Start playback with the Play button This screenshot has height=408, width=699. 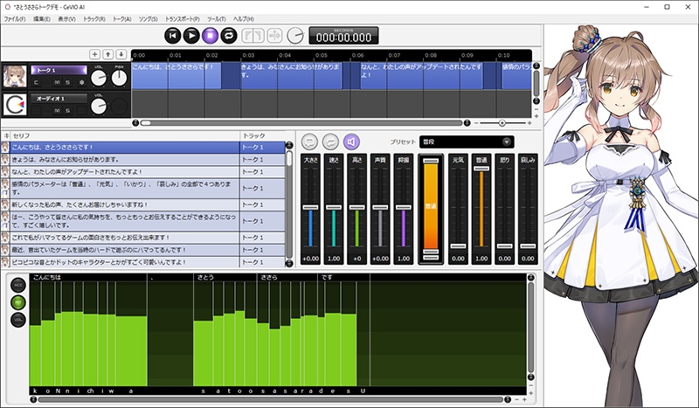191,35
